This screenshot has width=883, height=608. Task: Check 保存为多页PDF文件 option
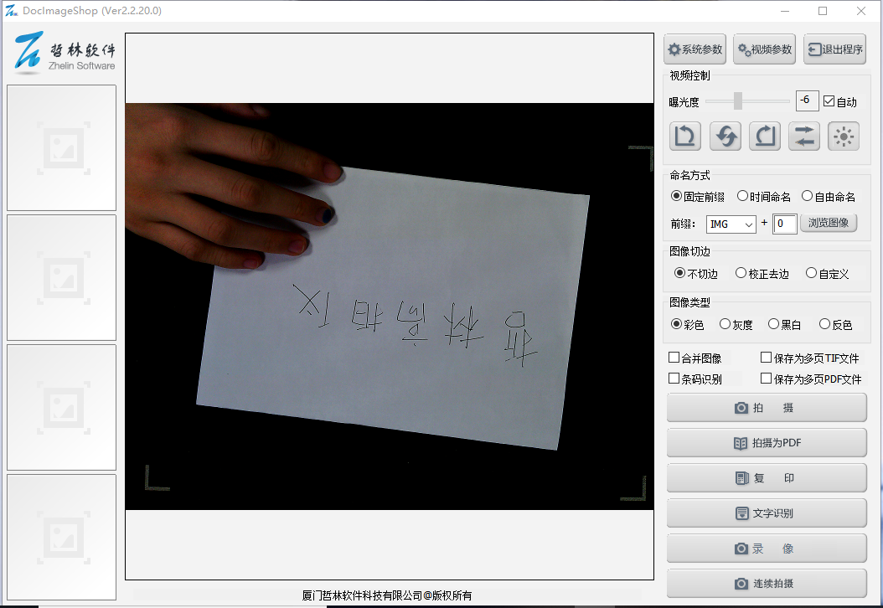(766, 379)
